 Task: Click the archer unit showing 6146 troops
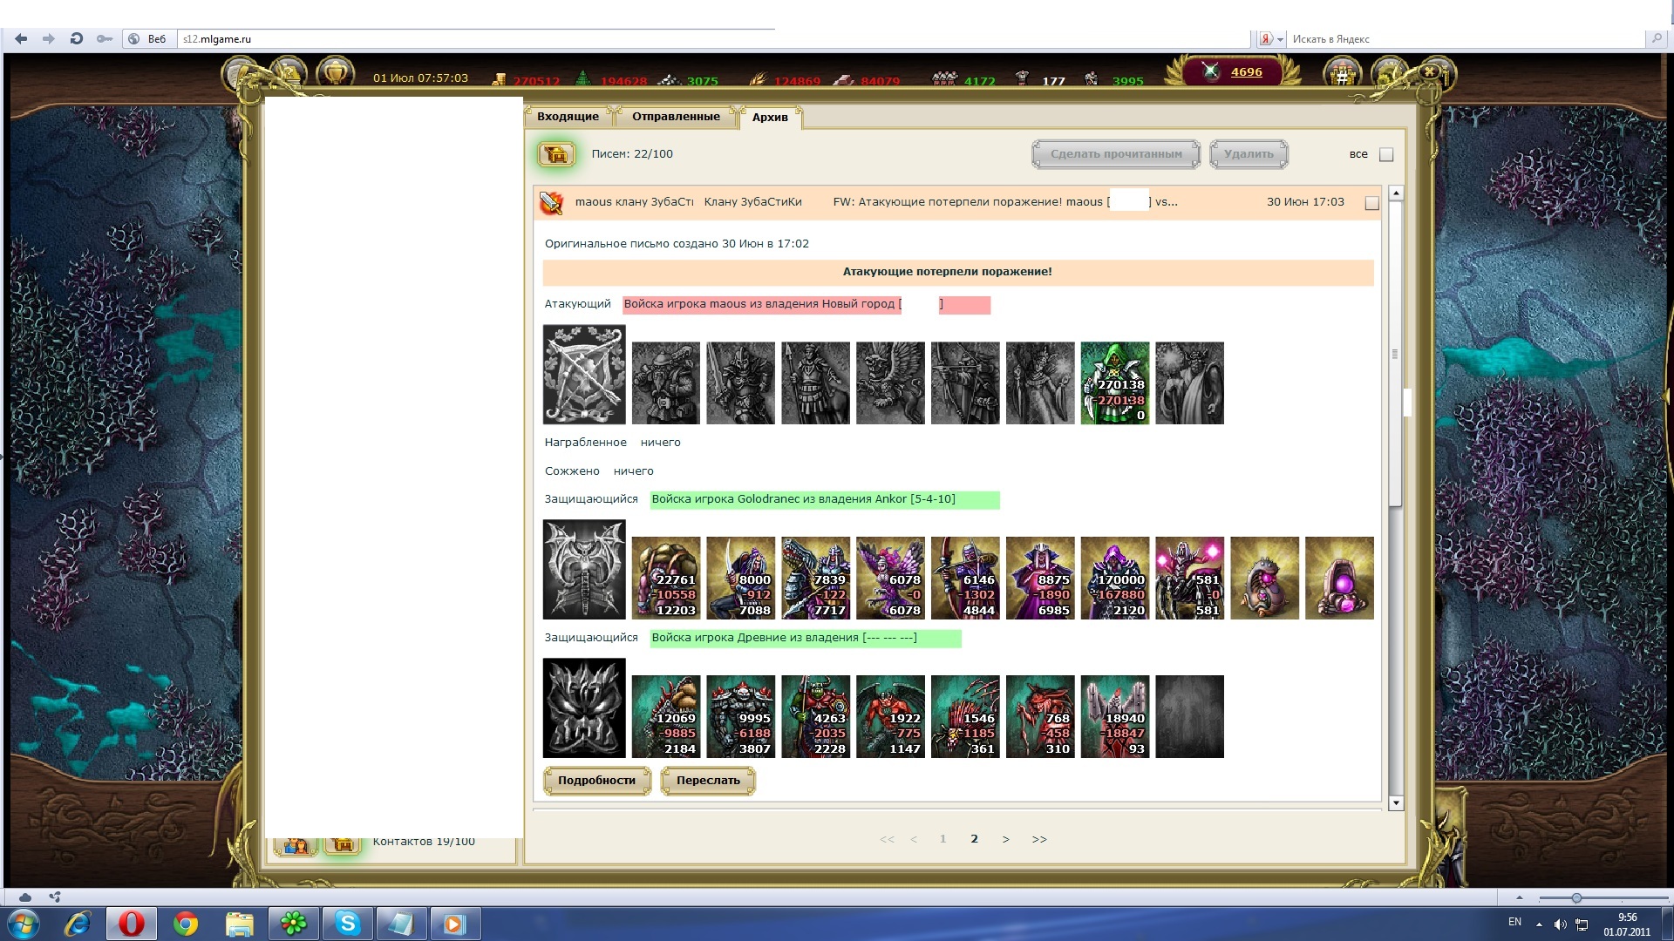pos(965,579)
